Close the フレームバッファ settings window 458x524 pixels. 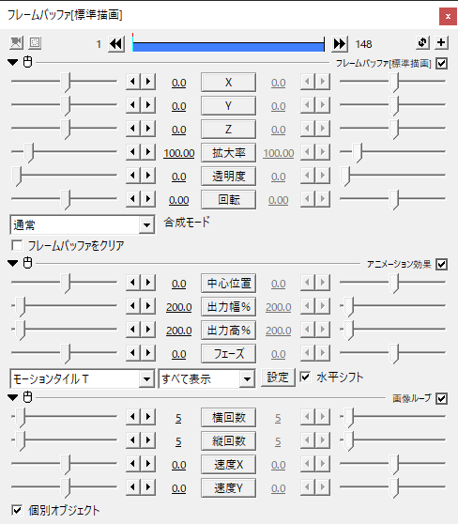pos(448,16)
